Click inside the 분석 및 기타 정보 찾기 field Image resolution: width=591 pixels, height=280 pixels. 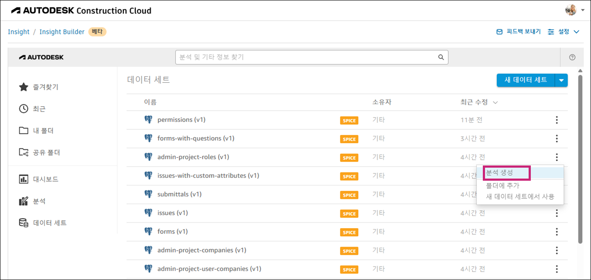(x=305, y=57)
